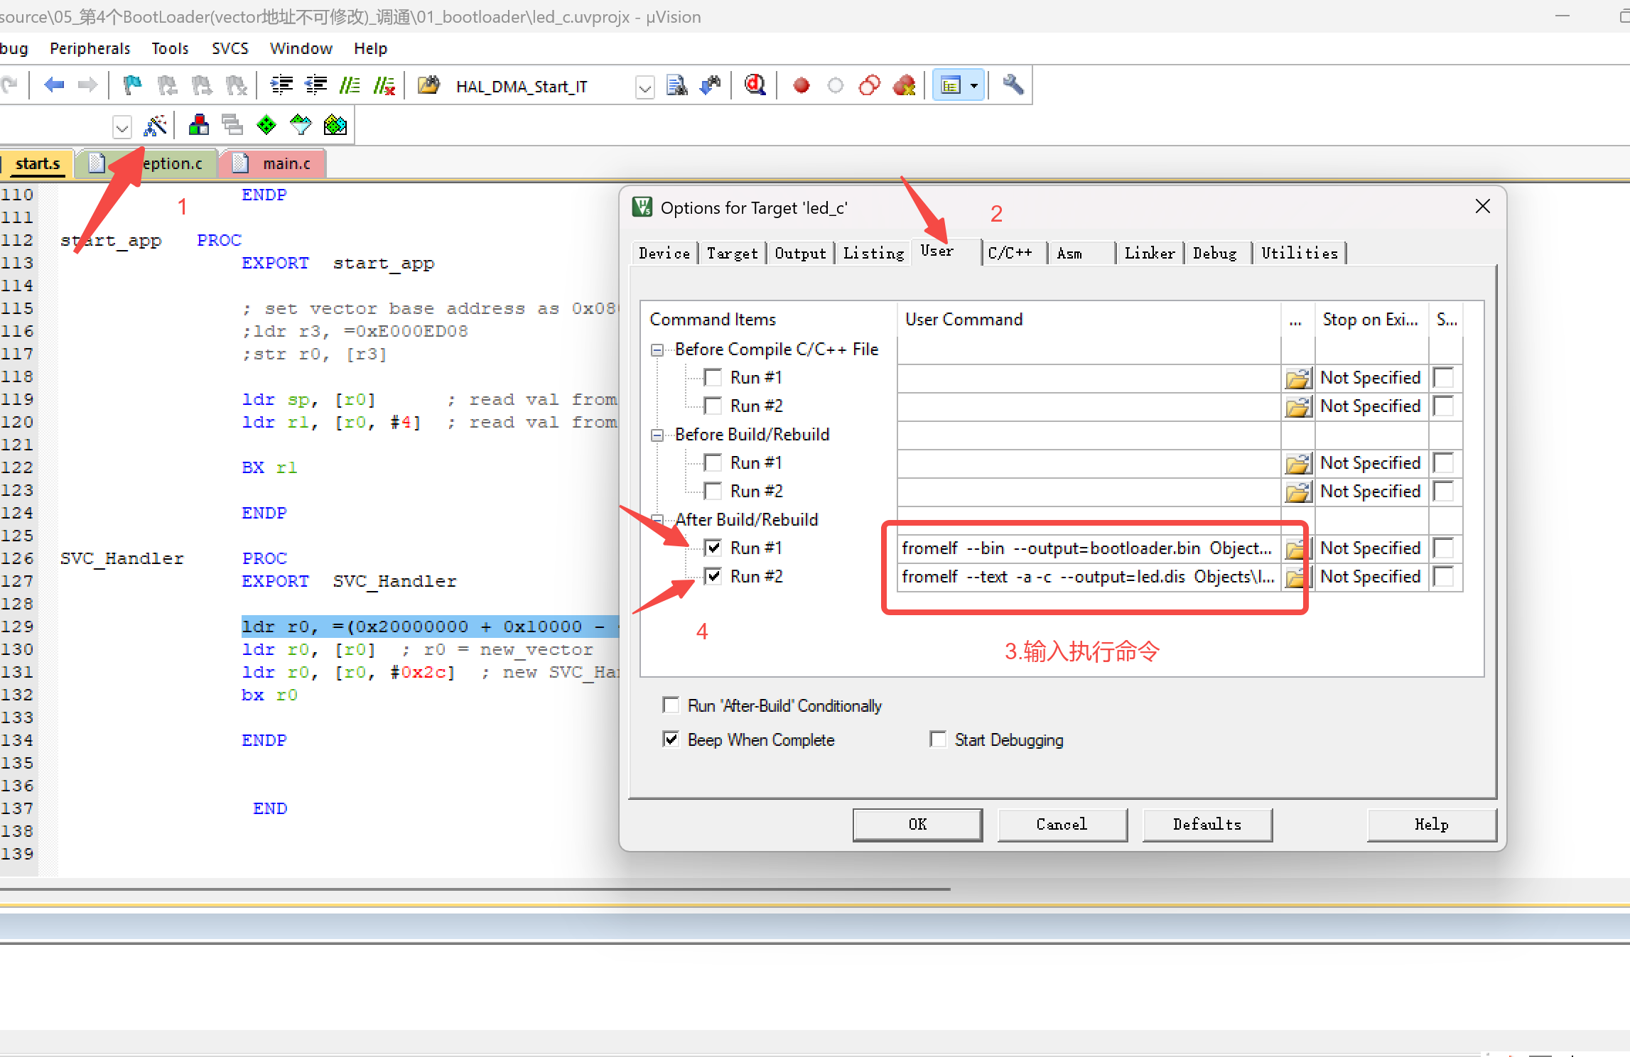Switch to the Utilities tab

1299,253
